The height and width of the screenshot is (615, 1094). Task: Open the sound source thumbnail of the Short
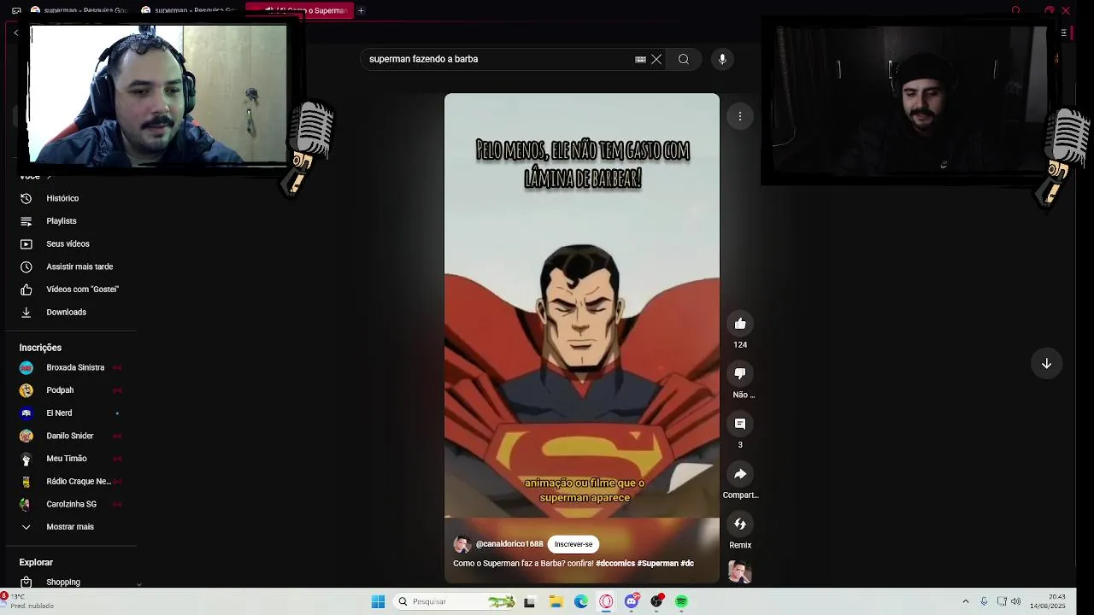pyautogui.click(x=740, y=572)
